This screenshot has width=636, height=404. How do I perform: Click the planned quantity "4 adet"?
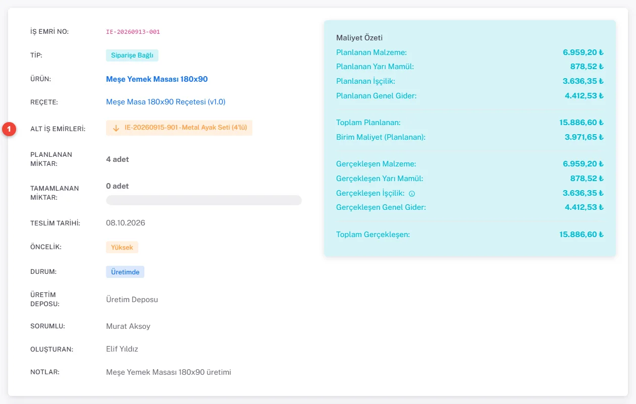[118, 159]
